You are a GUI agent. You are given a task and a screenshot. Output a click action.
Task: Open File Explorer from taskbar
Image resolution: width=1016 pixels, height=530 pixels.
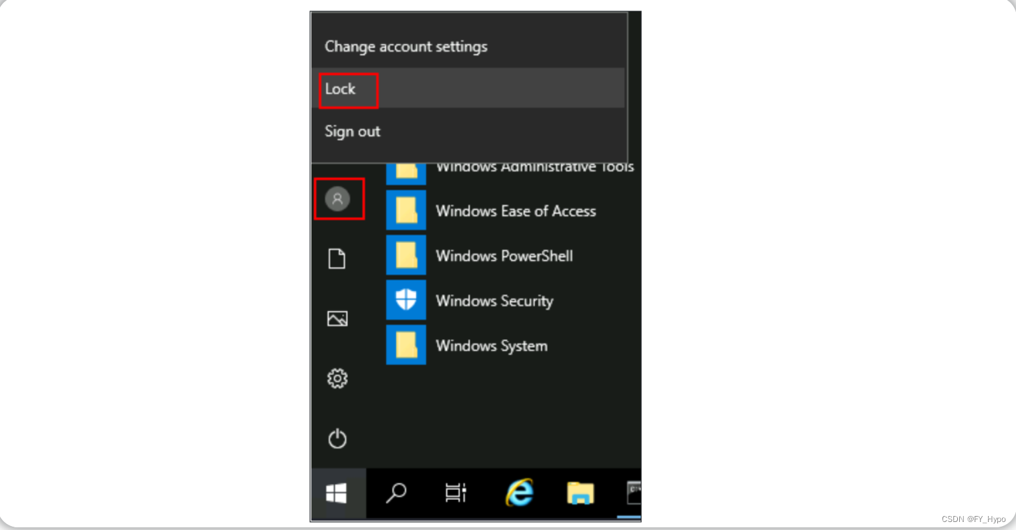tap(580, 493)
